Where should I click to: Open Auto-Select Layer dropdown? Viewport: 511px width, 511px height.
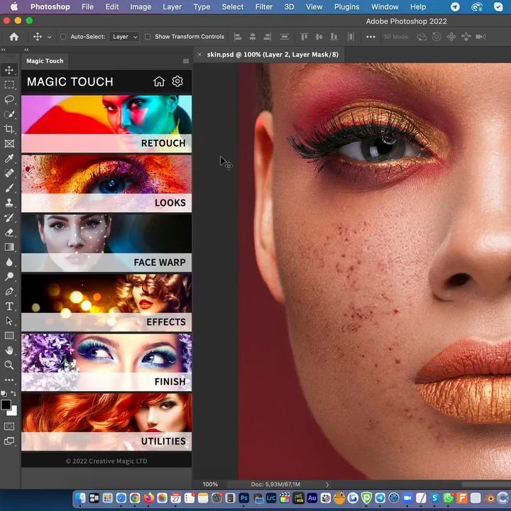[125, 37]
